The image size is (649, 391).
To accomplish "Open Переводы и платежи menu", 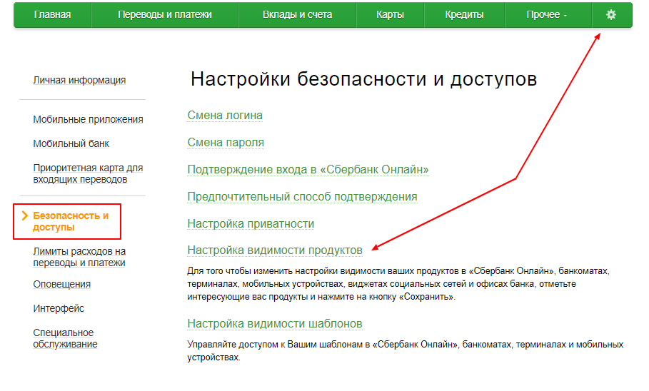I will point(164,15).
